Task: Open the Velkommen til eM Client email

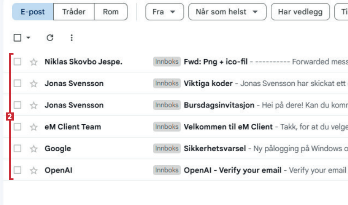Action: point(228,127)
